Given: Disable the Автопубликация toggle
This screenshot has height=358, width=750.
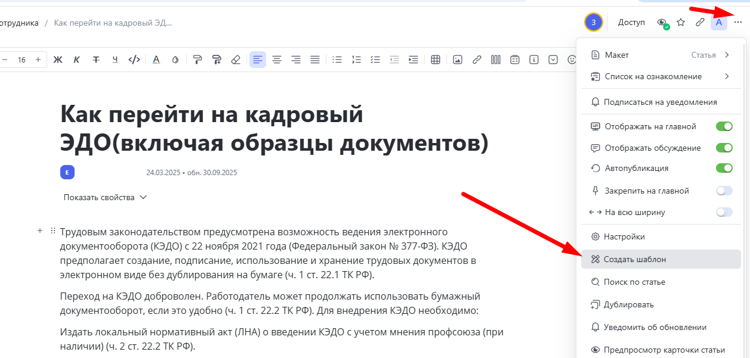Looking at the screenshot, I should click(x=724, y=168).
